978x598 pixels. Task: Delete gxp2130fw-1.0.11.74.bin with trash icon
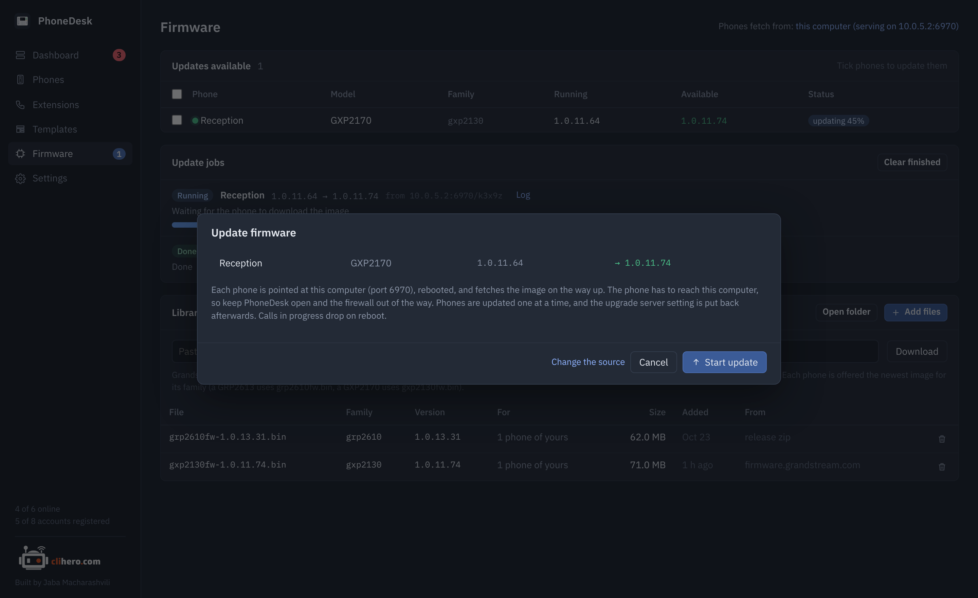(x=941, y=466)
